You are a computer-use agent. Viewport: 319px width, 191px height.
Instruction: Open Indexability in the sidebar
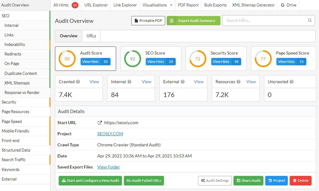(x=25, y=44)
